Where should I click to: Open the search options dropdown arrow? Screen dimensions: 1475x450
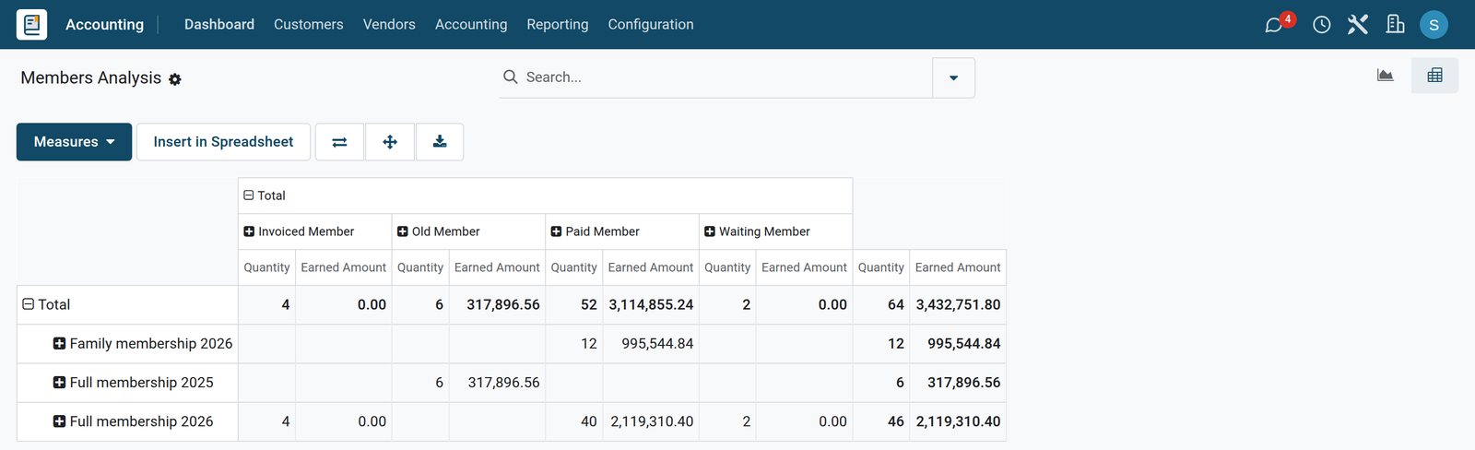(x=954, y=77)
